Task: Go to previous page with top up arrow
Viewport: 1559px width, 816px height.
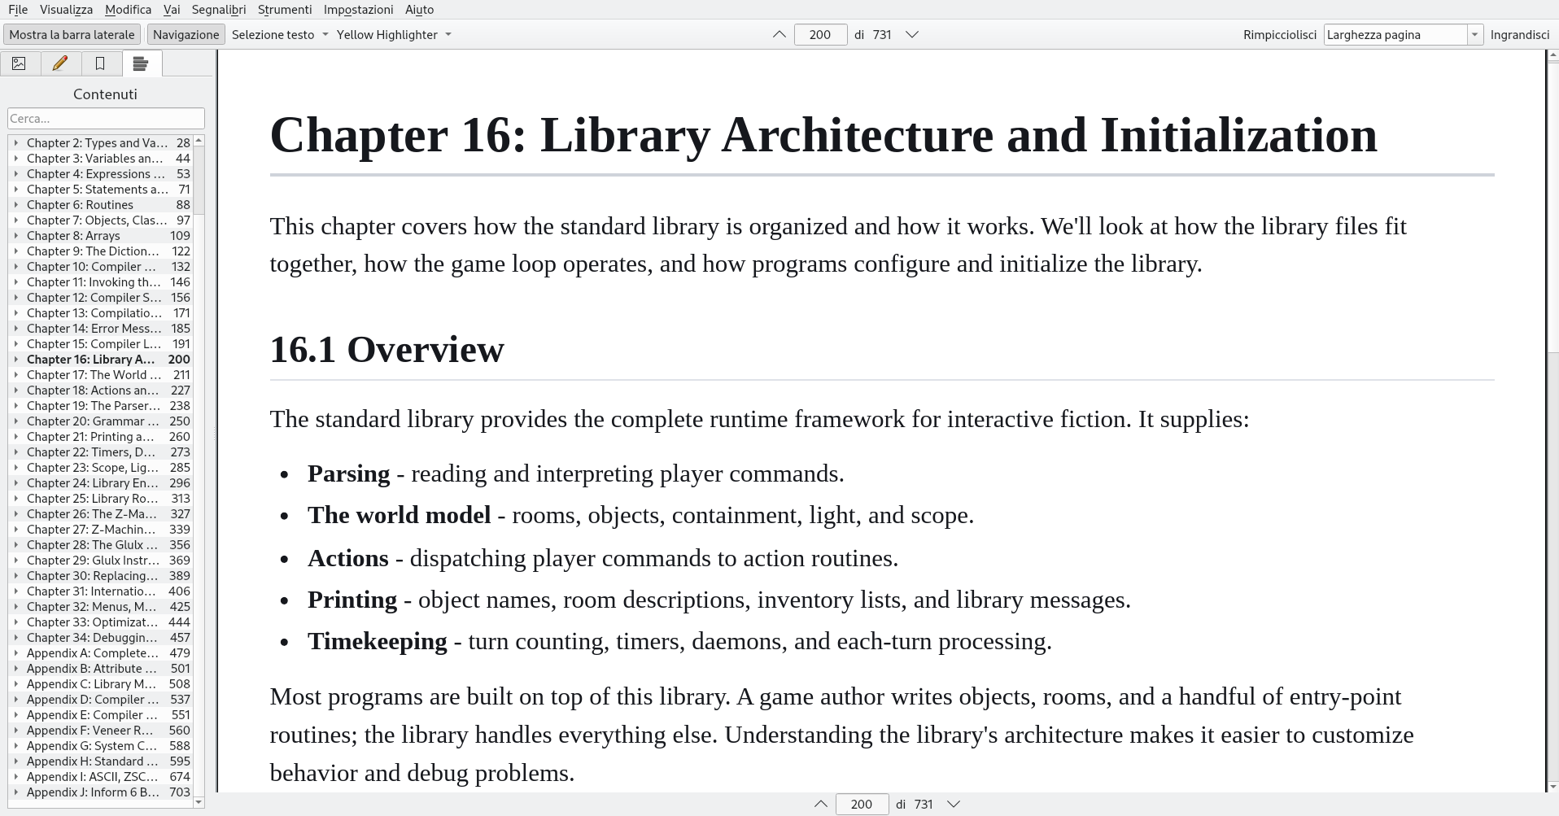Action: [779, 35]
